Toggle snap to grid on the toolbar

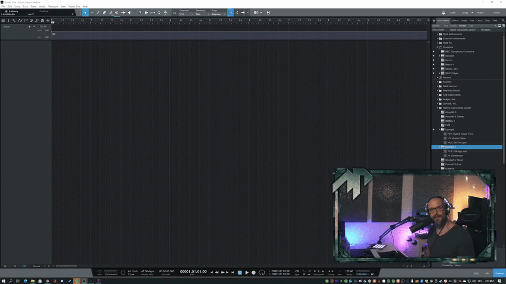click(x=230, y=12)
